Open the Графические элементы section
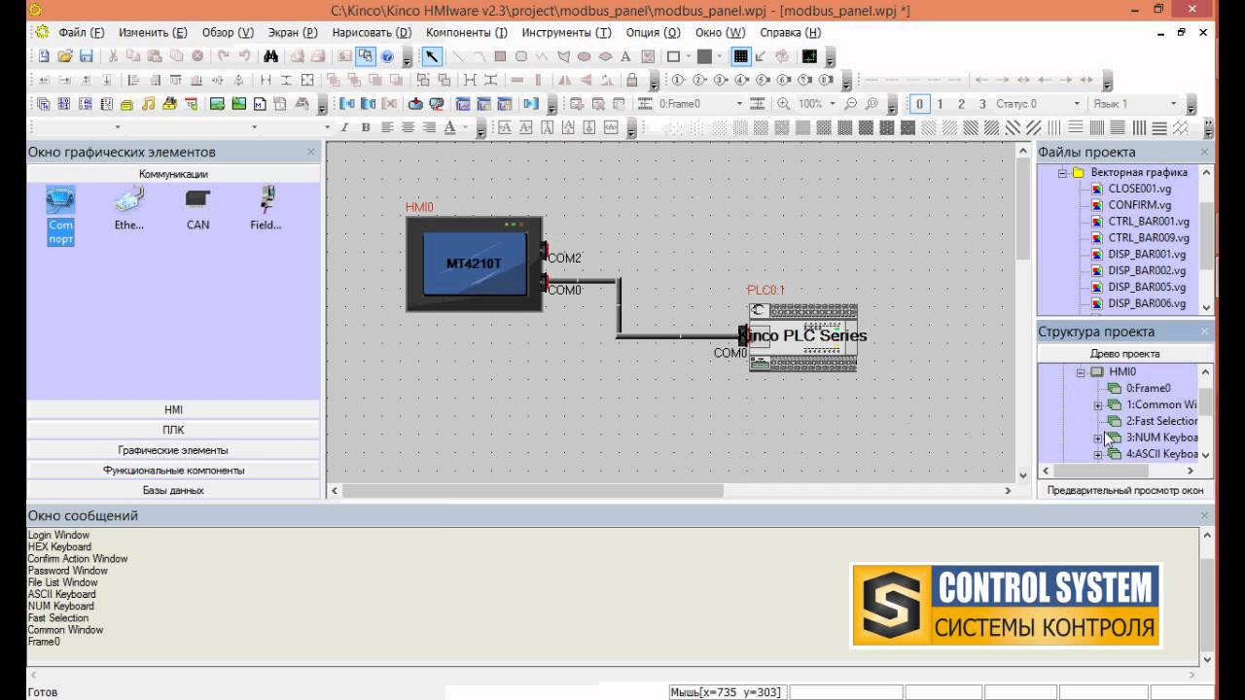Screen dimensions: 1245x700 [x=173, y=450]
